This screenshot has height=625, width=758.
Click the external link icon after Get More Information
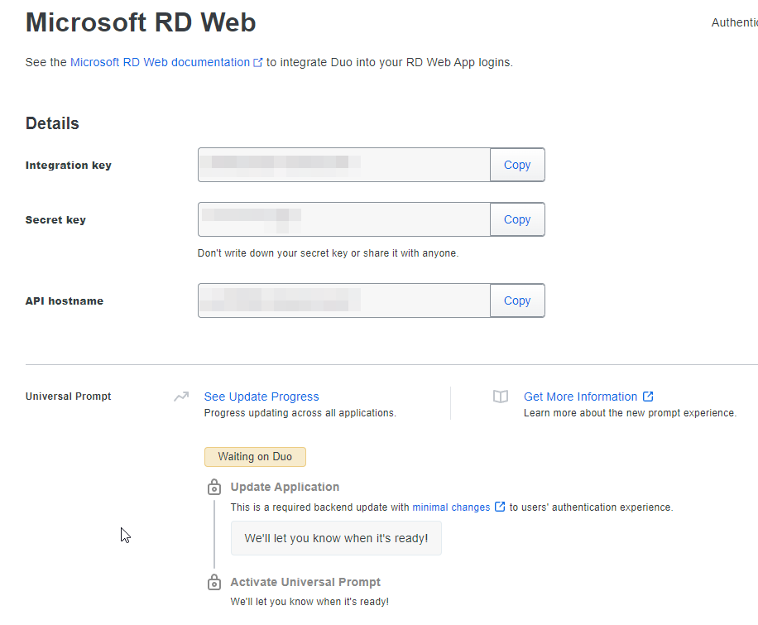[648, 397]
